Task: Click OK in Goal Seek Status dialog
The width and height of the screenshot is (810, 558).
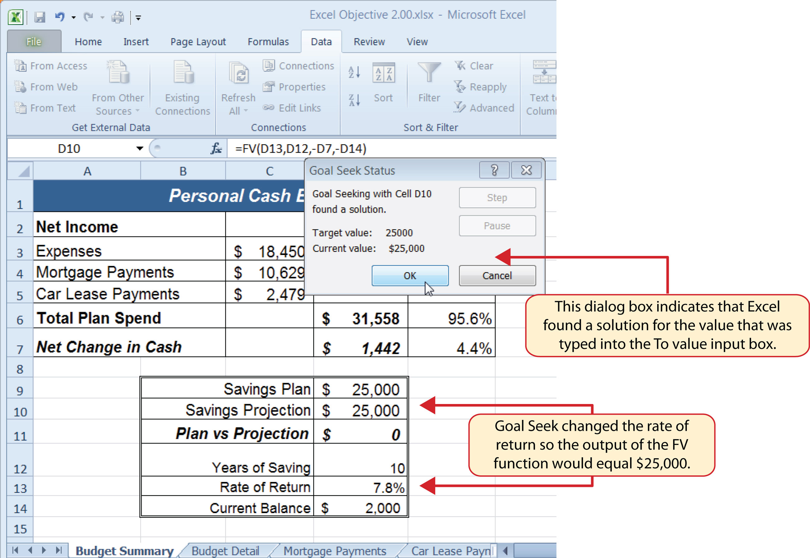Action: [x=410, y=276]
